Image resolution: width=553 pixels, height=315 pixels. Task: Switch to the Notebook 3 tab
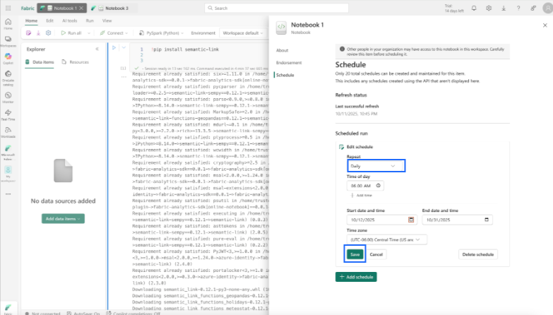[x=114, y=8]
